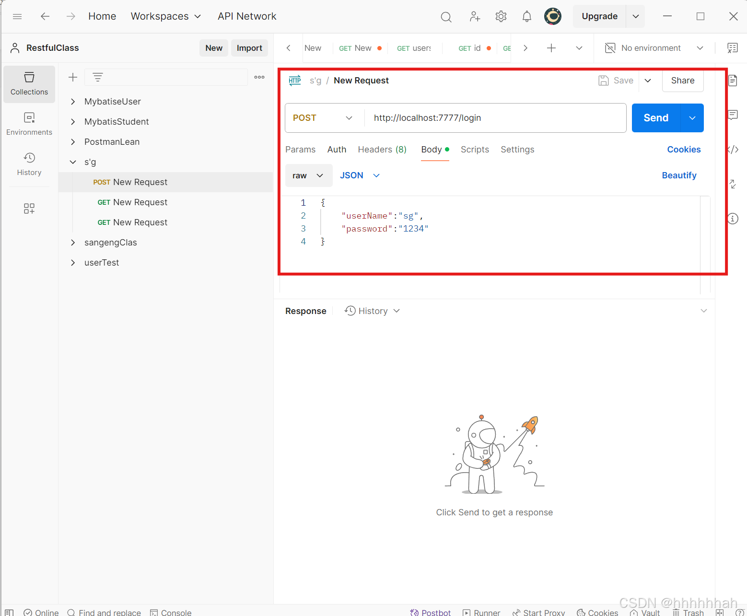Click the configure workspace sidebar icon
The width and height of the screenshot is (747, 616).
coord(29,208)
